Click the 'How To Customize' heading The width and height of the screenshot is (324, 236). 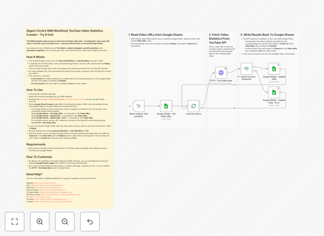39,157
